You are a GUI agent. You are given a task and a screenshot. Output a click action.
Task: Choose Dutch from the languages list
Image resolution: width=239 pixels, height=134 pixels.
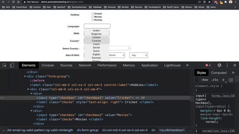(96, 51)
